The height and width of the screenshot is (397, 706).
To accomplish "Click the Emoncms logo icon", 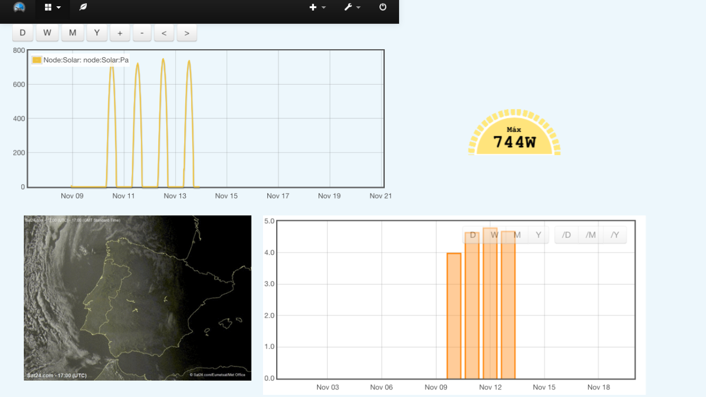I will (19, 7).
